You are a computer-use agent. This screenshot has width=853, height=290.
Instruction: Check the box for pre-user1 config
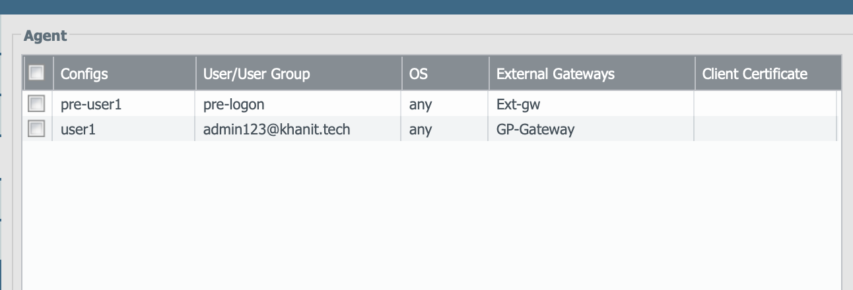[37, 104]
